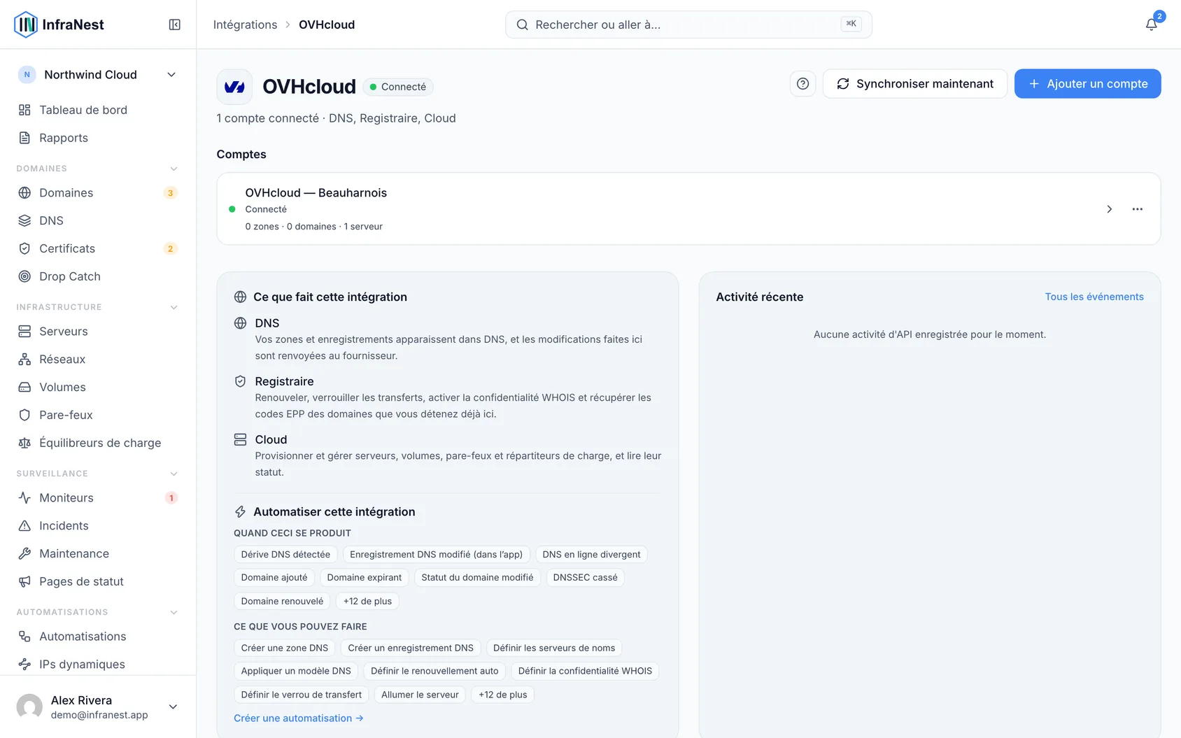Screen dimensions: 1181x738
Task: Click the Alex Rivera avatar
Action: coord(29,707)
